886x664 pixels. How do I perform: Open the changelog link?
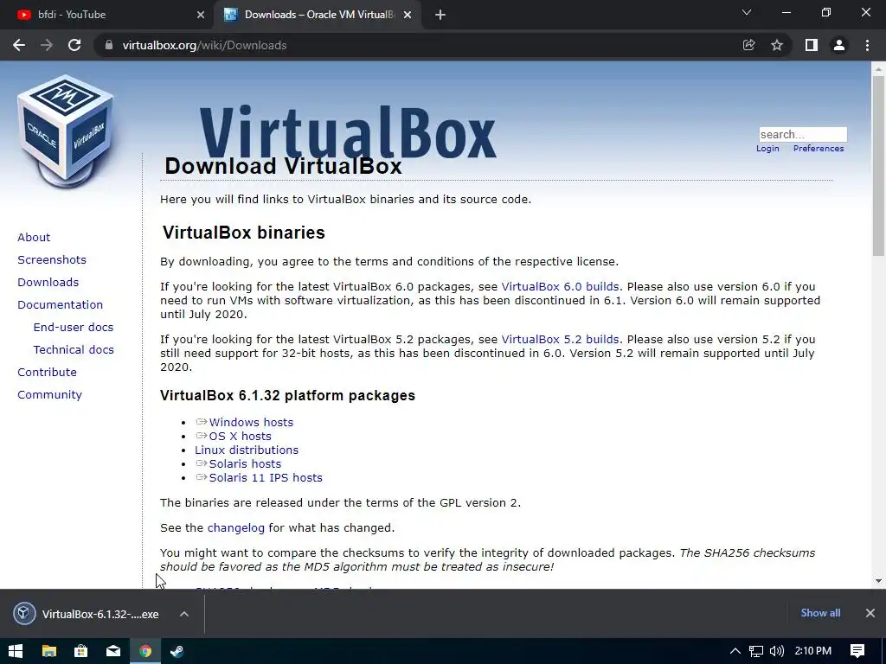coord(235,528)
